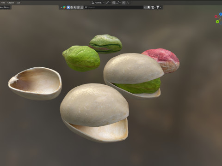This screenshot has width=222, height=166.
Task: Select the empty open pistachio shell half
Action: (35, 83)
